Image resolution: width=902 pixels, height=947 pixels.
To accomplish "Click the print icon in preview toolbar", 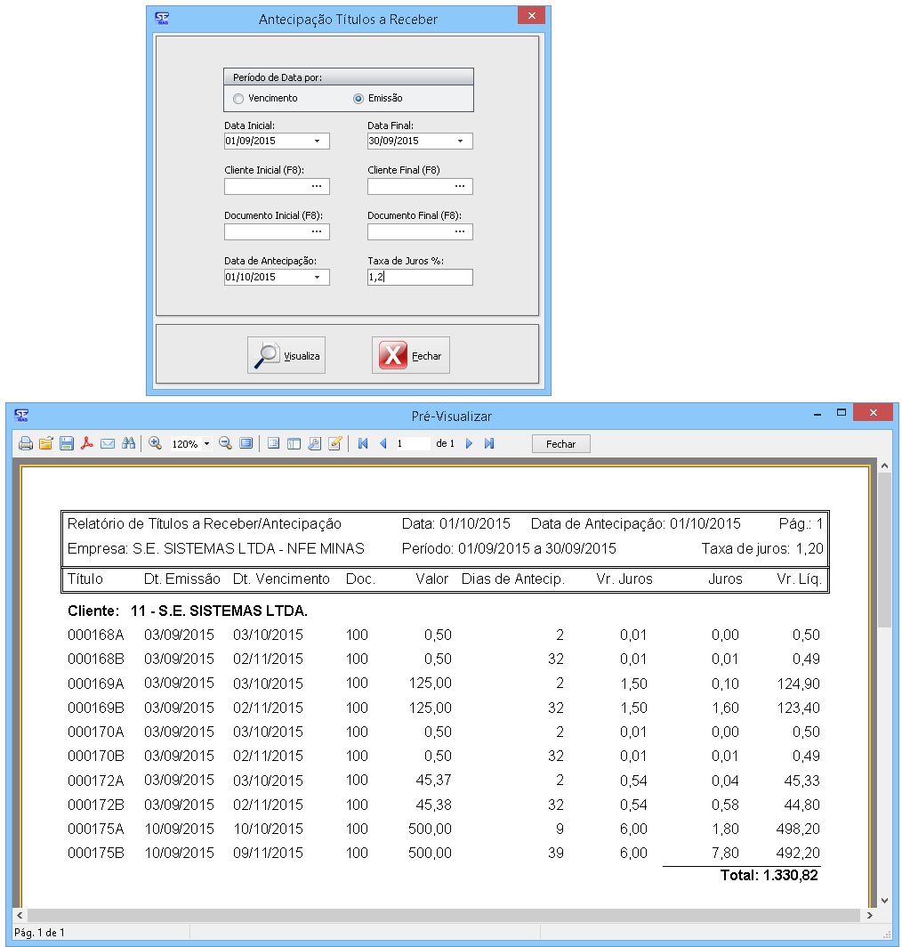I will (x=26, y=443).
